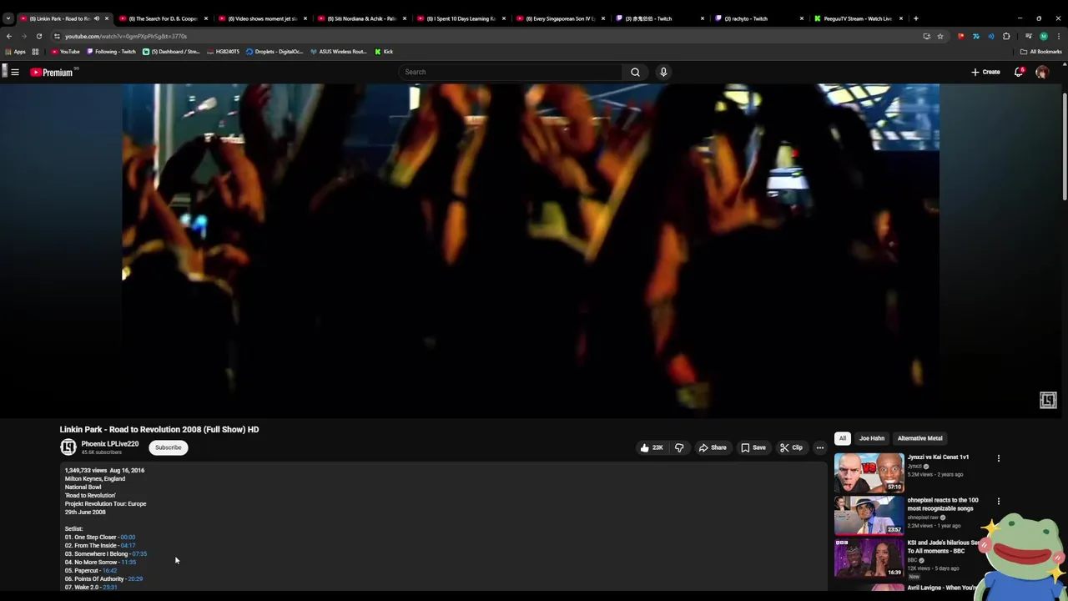Open options menu for ohnepixel video

(x=998, y=501)
